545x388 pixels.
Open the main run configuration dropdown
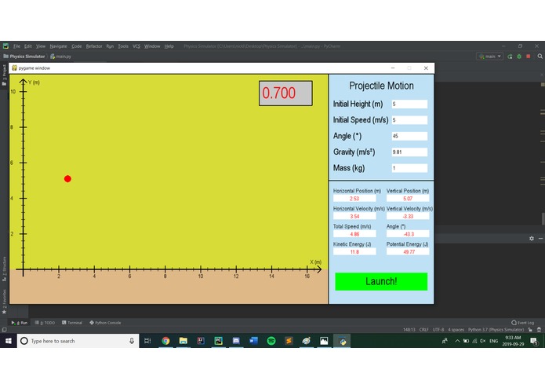click(490, 56)
